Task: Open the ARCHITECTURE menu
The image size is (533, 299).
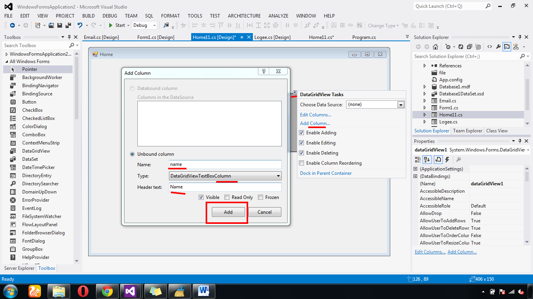Action: tap(244, 16)
